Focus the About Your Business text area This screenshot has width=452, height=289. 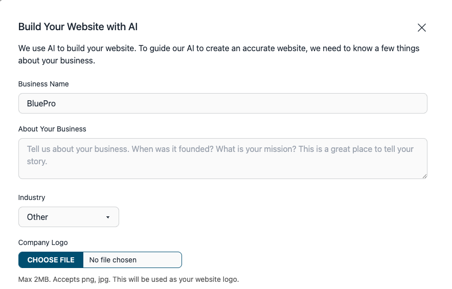point(222,159)
